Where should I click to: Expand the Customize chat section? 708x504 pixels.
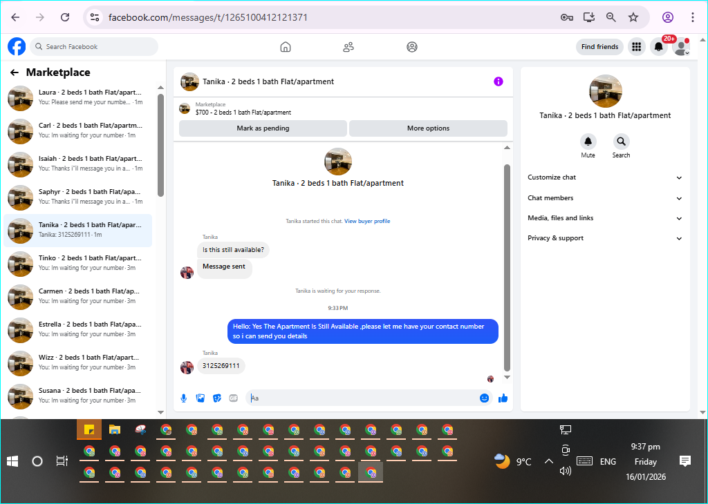(605, 177)
